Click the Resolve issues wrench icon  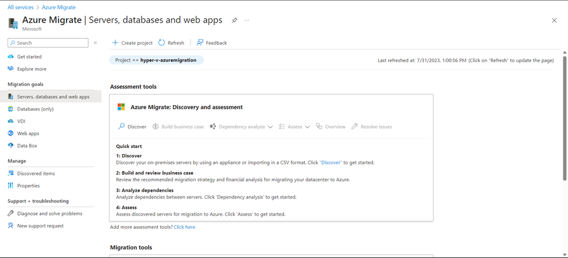click(x=355, y=127)
